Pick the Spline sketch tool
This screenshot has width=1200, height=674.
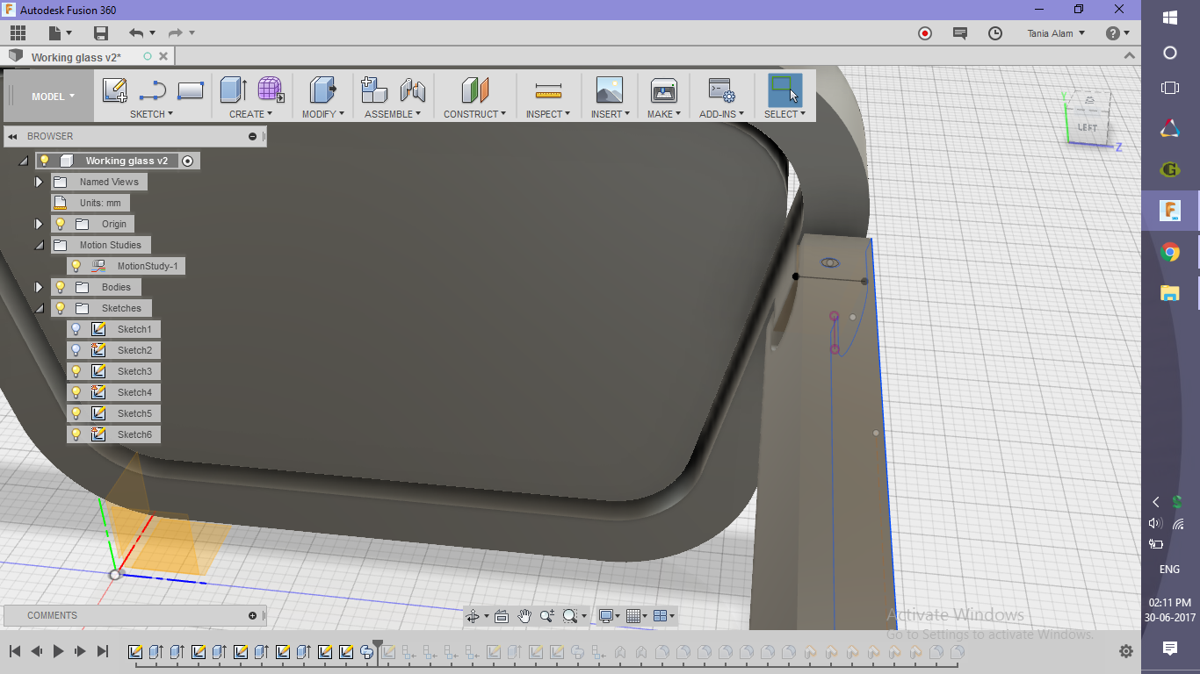[x=153, y=90]
